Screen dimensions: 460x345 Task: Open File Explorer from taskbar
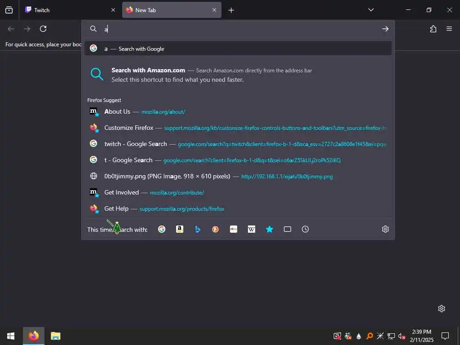[x=55, y=336]
